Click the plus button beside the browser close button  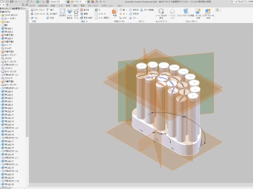[7, 5]
